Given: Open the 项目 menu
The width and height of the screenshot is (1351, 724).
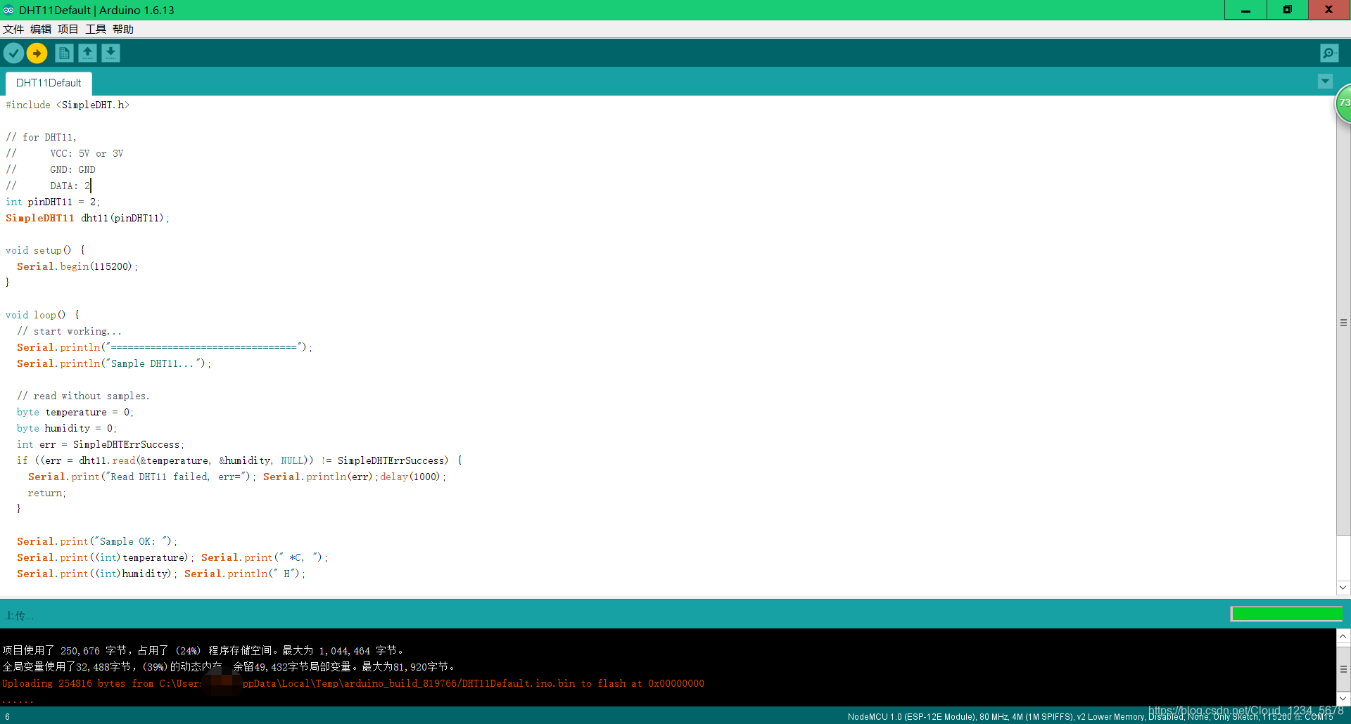Looking at the screenshot, I should (x=68, y=29).
